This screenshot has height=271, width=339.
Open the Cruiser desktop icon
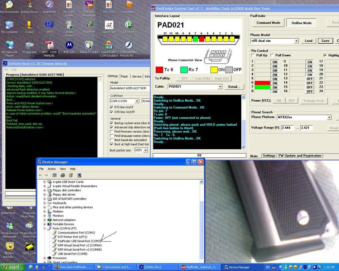coord(29,27)
